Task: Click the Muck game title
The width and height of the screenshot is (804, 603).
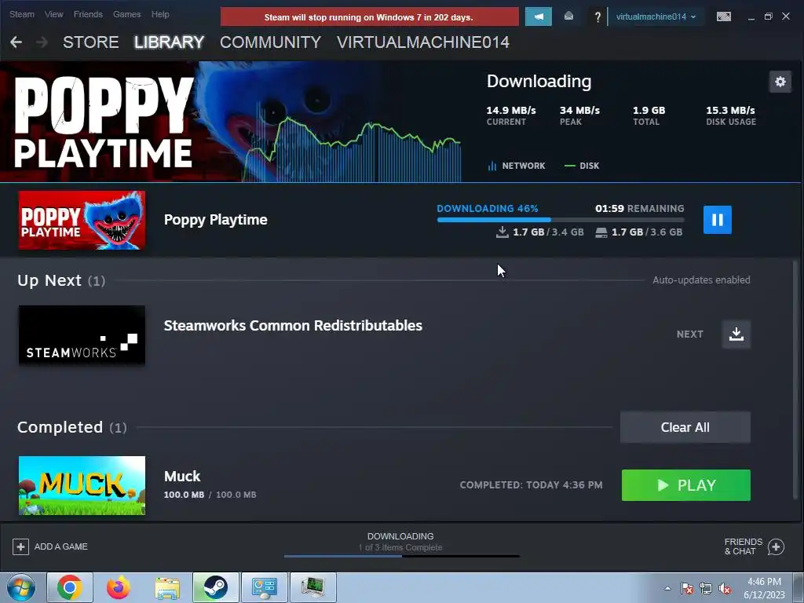Action: tap(182, 477)
